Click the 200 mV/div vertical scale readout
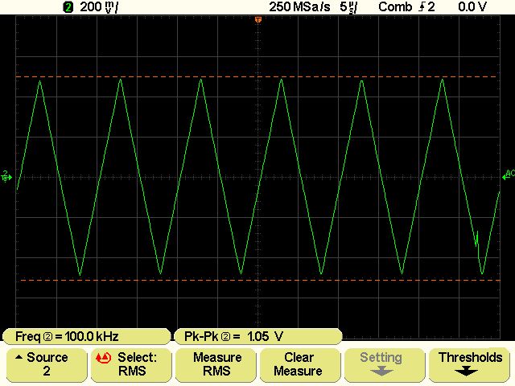 (x=99, y=7)
